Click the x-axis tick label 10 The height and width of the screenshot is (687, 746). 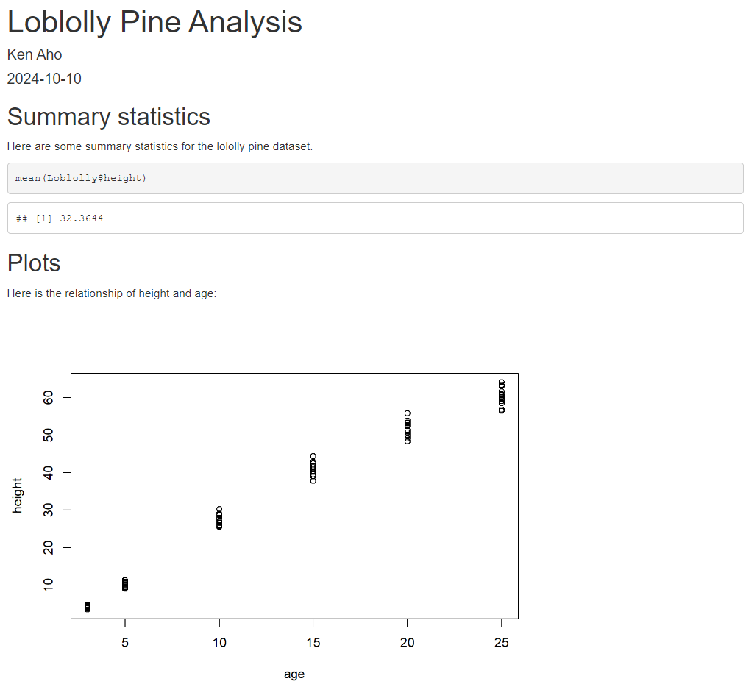click(x=219, y=643)
